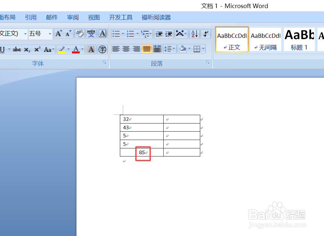Apply yellow text highlight color
This screenshot has width=324, height=236.
pyautogui.click(x=62, y=49)
